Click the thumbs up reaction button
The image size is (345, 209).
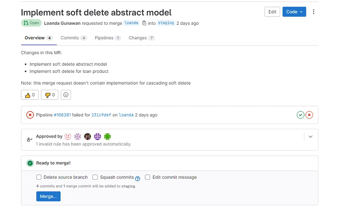tap(30, 95)
